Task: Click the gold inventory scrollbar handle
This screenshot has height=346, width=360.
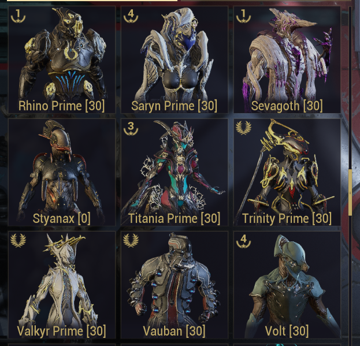Action: (350, 192)
